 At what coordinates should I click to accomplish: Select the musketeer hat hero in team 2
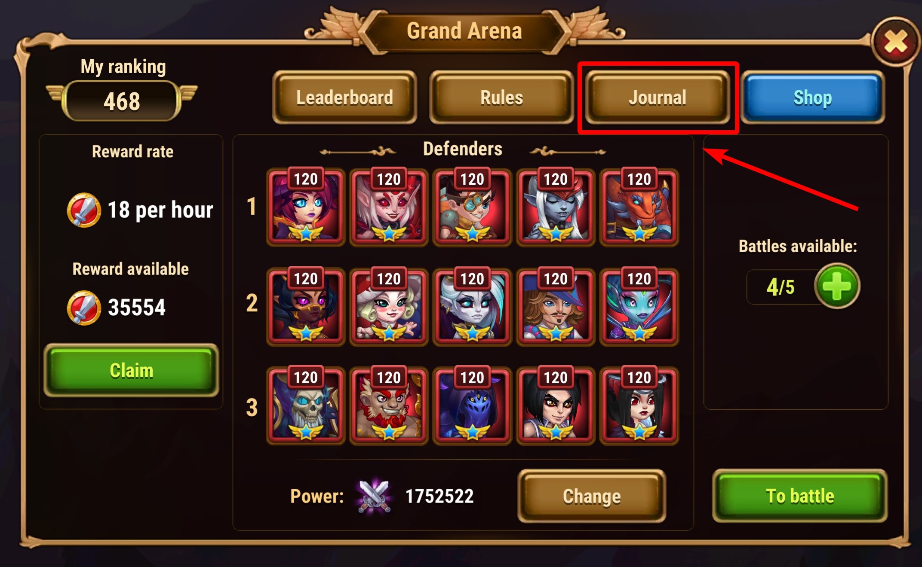[x=556, y=307]
